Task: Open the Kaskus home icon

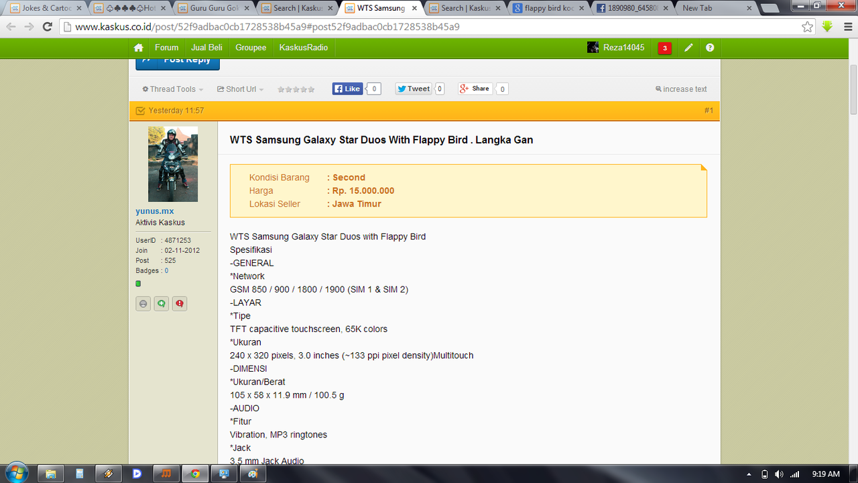Action: pyautogui.click(x=139, y=48)
